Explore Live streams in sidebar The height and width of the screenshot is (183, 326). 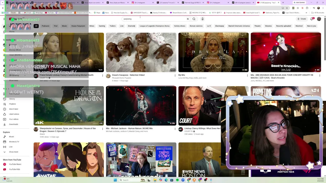pyautogui.click(x=11, y=147)
